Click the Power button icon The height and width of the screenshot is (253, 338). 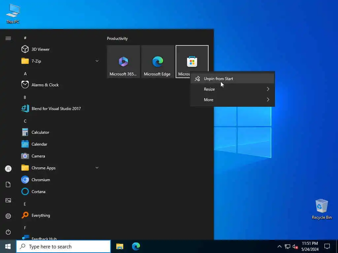click(8, 232)
